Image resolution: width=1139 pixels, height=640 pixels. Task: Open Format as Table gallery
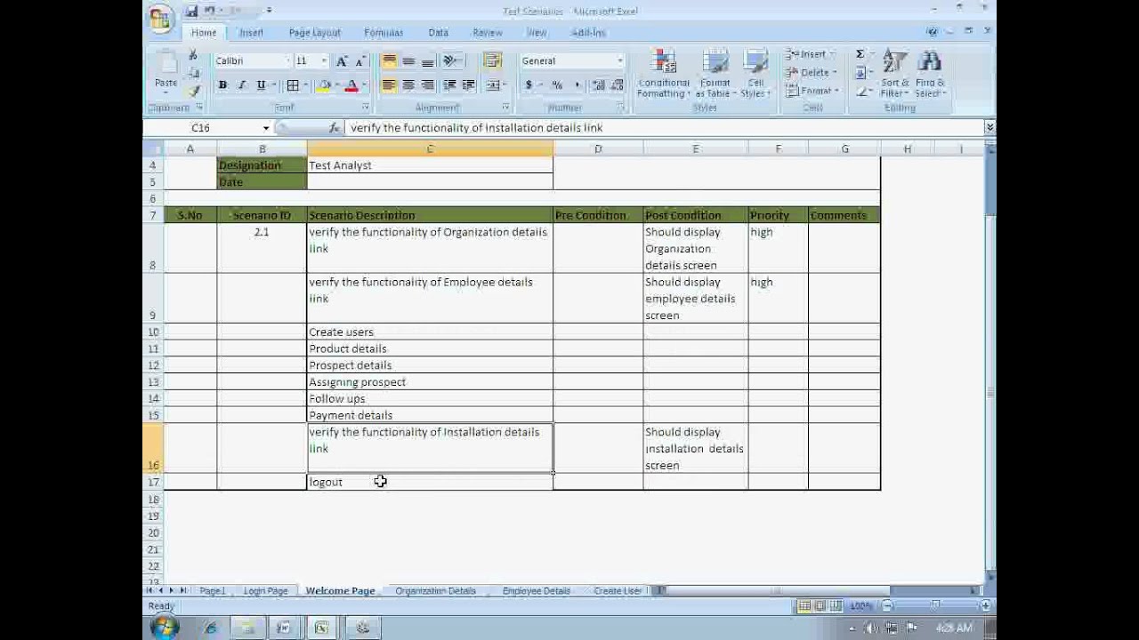point(715,74)
